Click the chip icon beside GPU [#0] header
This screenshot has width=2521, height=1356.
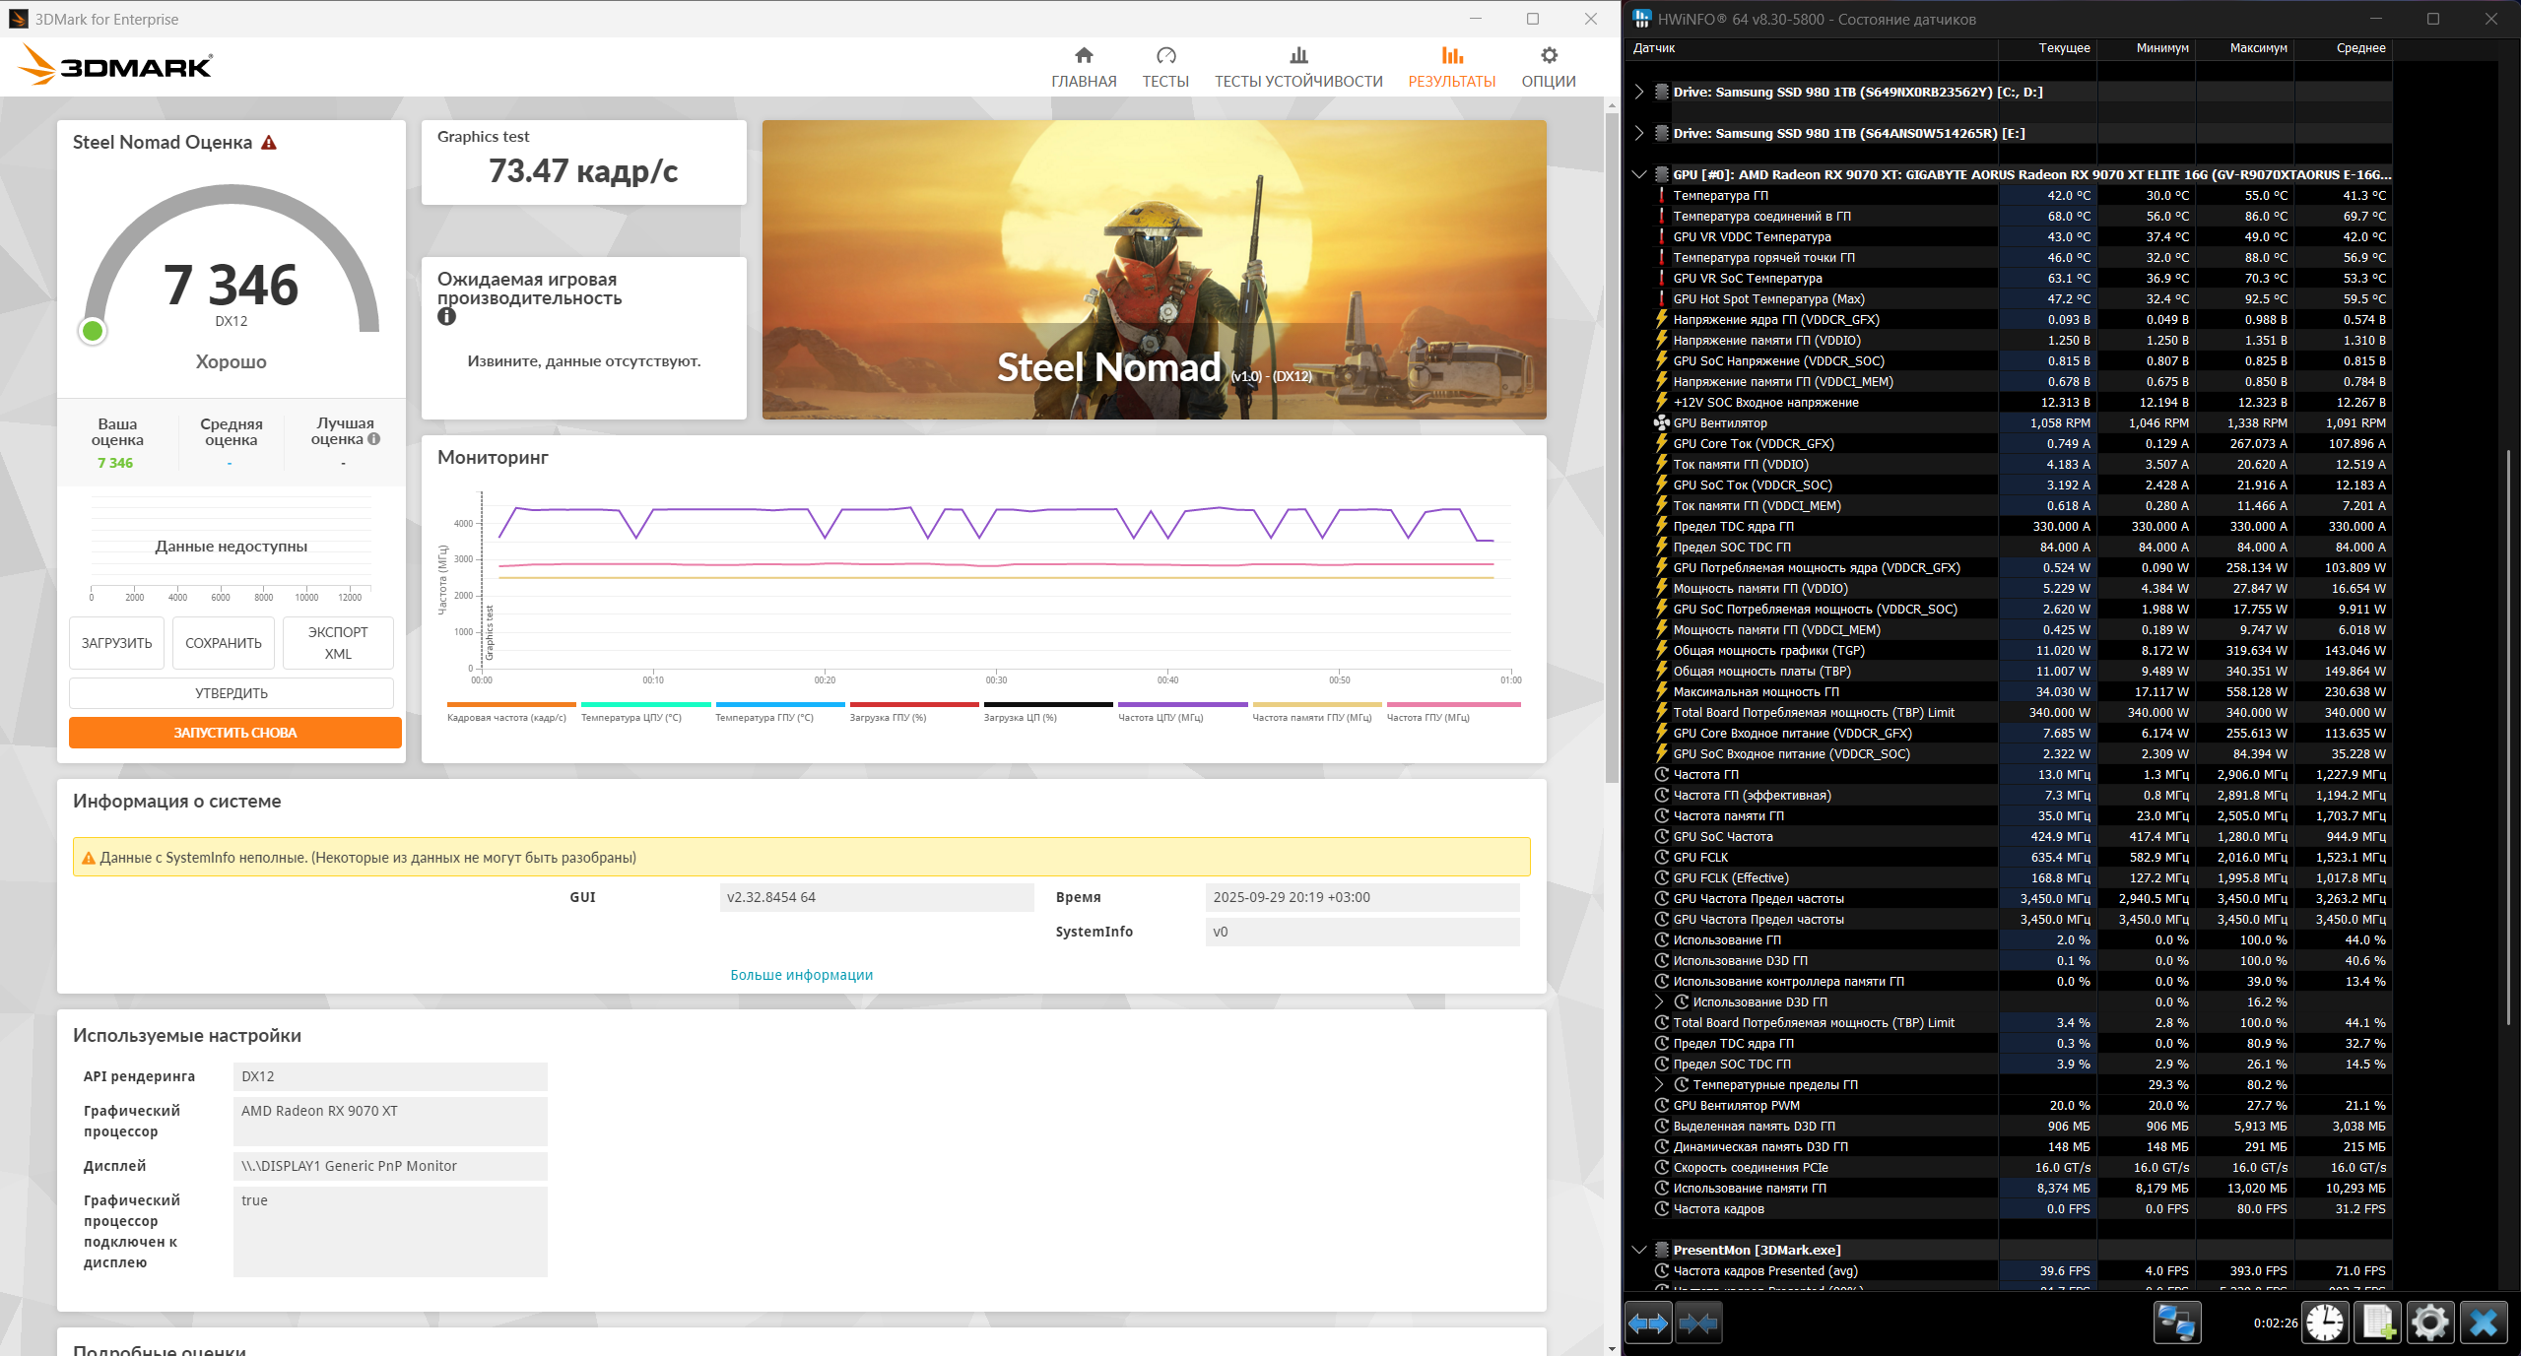(x=1661, y=175)
